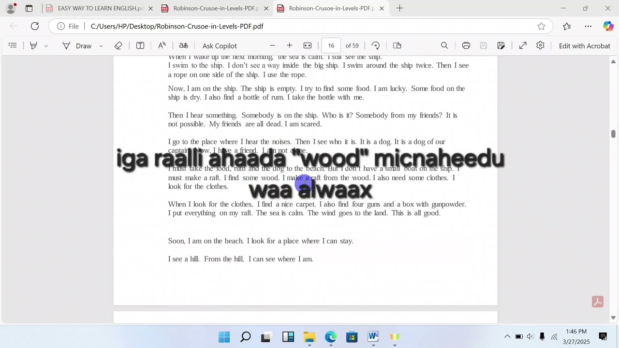Click the Save icon

click(484, 45)
